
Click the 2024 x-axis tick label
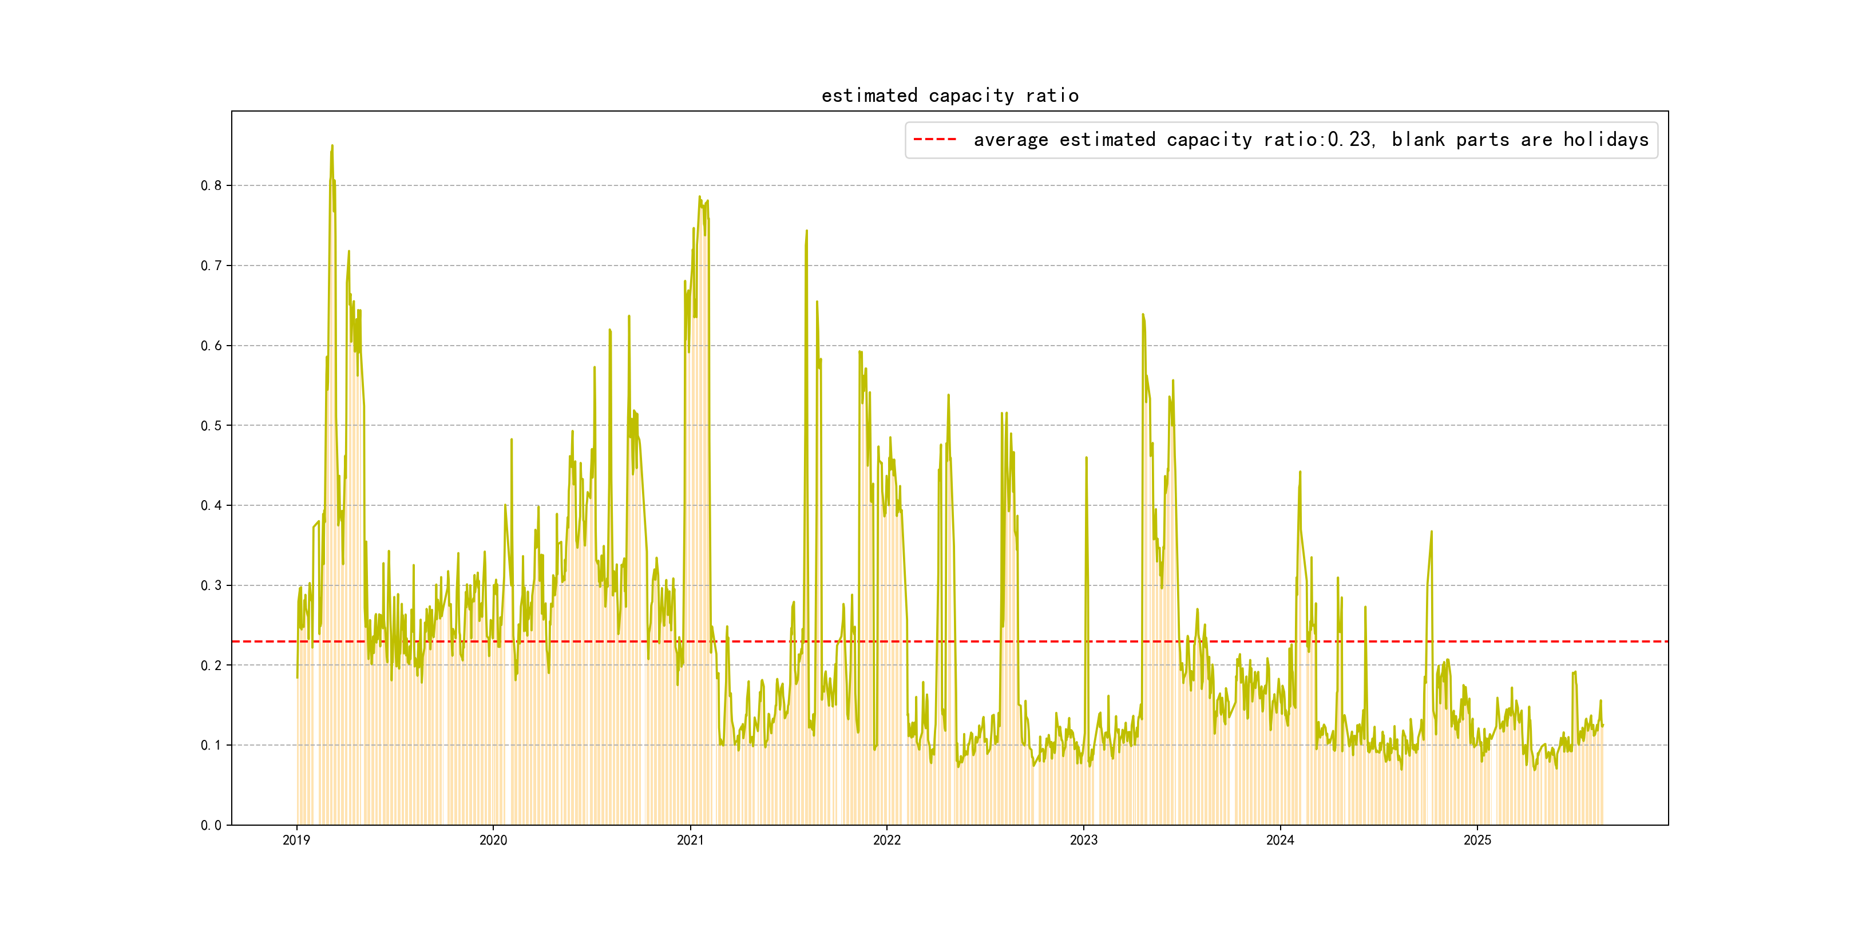pyautogui.click(x=1279, y=840)
